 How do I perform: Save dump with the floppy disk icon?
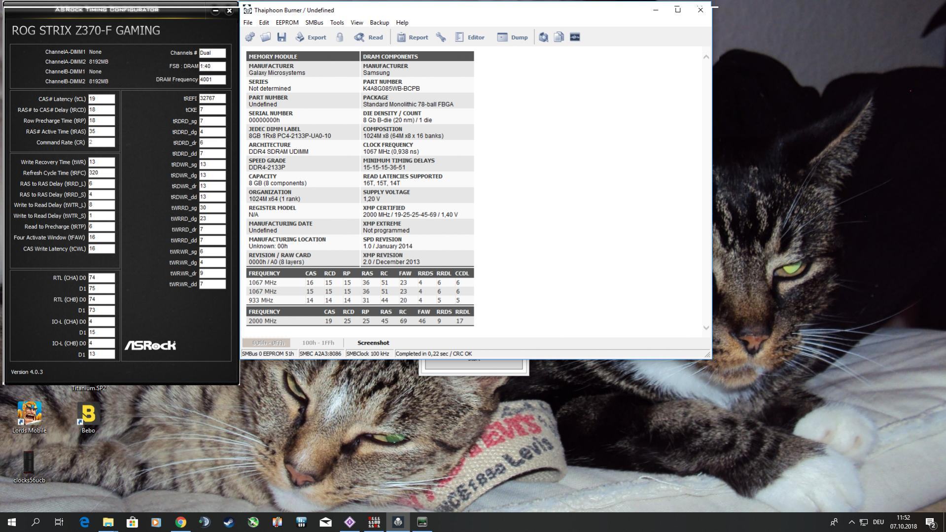[281, 37]
